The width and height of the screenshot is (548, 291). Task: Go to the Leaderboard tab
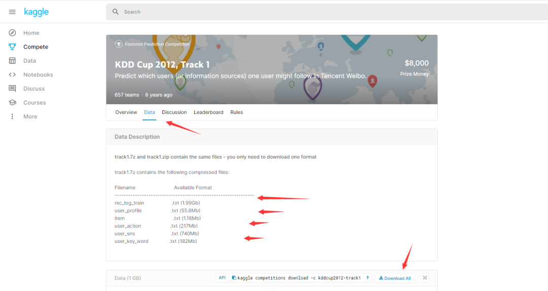coord(208,112)
